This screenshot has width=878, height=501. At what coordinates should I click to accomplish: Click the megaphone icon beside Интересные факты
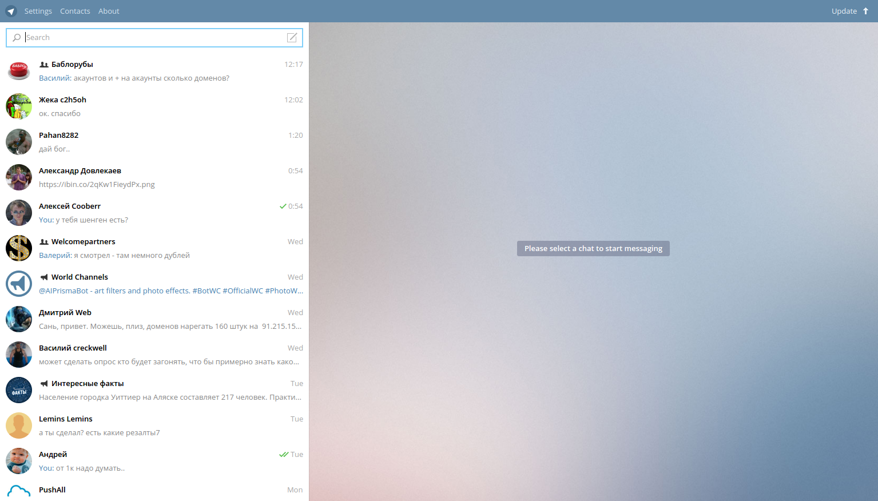44,384
